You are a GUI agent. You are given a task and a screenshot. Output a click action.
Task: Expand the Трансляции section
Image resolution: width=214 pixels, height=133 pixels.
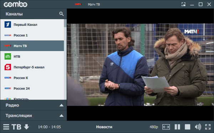(34, 116)
